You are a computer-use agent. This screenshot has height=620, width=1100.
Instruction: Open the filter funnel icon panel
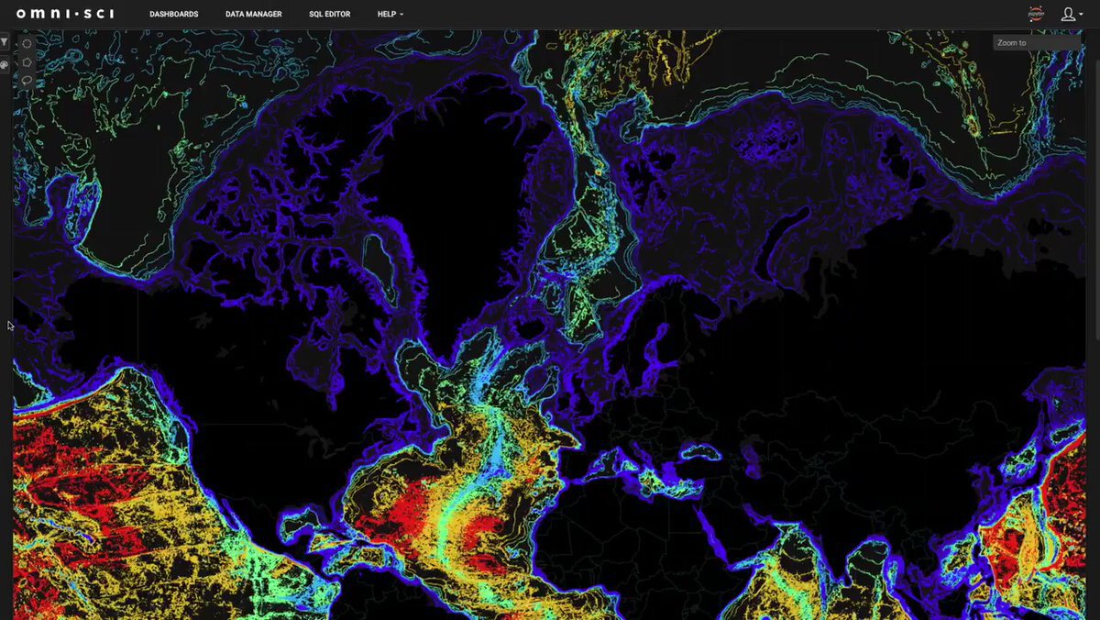5,42
